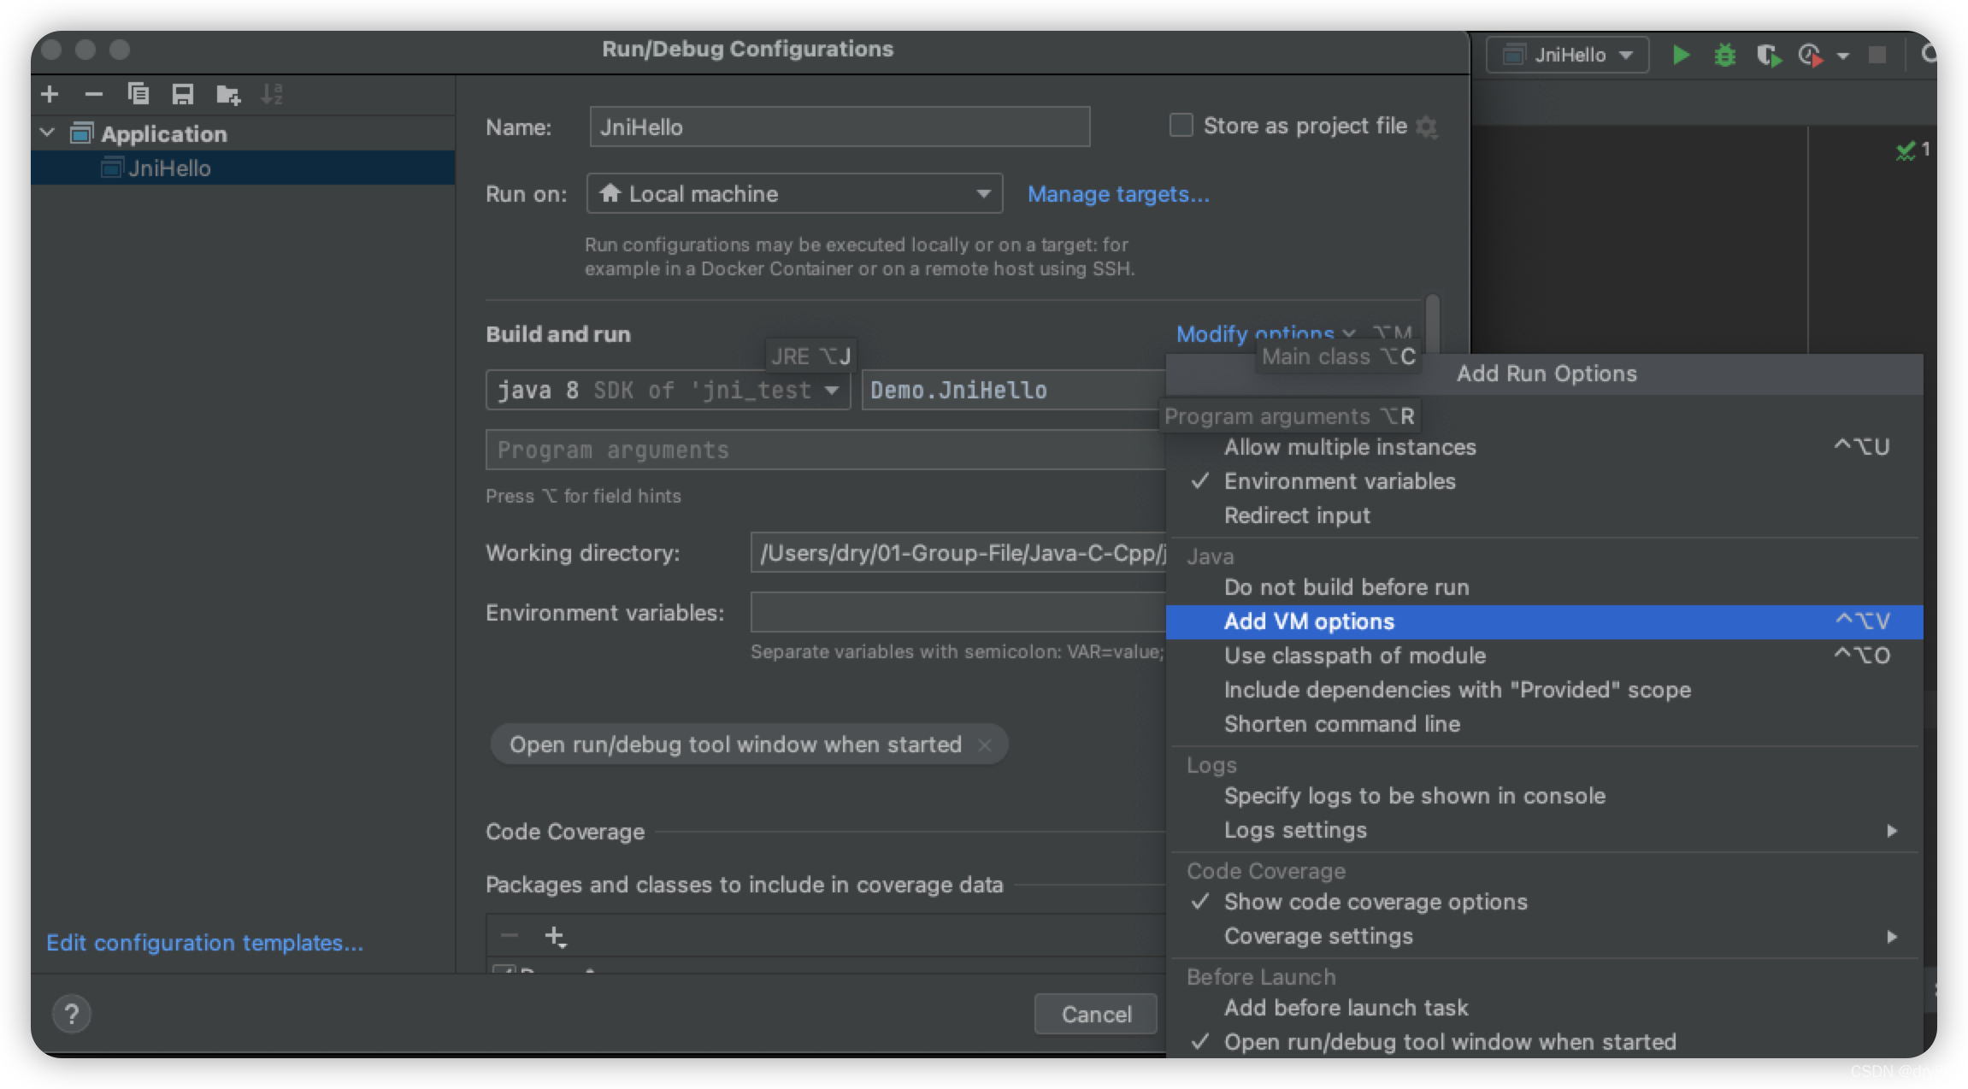Enable Store as project file checkbox
The height and width of the screenshot is (1089, 1968).
pos(1181,125)
